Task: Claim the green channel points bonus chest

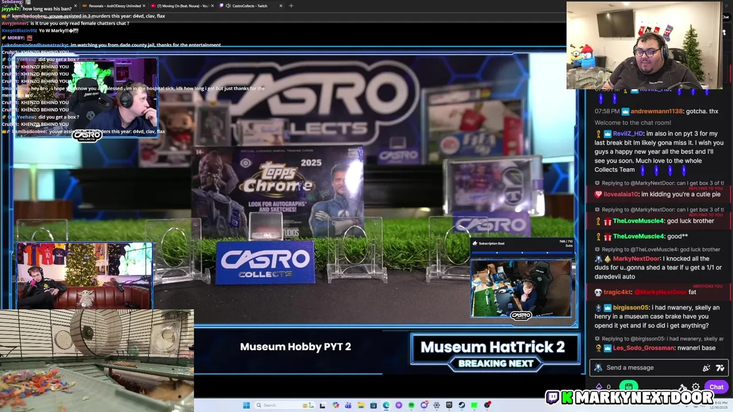Action: pyautogui.click(x=629, y=387)
